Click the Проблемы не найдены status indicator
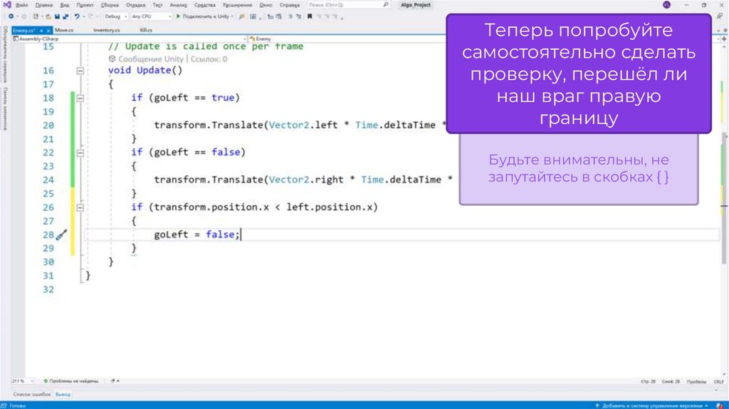Viewport: 729px width, 409px height. pyautogui.click(x=71, y=381)
